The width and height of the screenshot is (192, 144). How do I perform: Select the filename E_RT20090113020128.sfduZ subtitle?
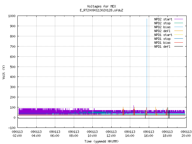tap(101, 10)
